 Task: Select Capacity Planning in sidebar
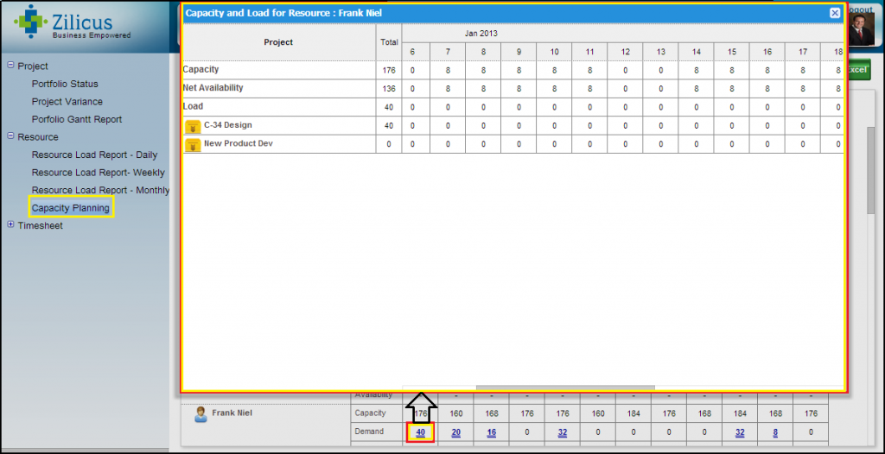tap(70, 208)
